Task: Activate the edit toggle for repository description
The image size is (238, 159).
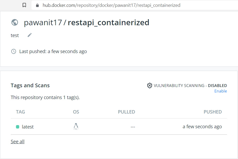Action: click(29, 35)
